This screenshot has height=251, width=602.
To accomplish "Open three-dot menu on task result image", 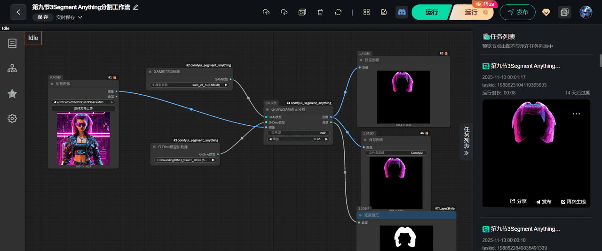I will pyautogui.click(x=576, y=114).
